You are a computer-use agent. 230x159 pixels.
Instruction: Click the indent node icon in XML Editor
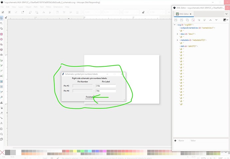pyautogui.click(x=205, y=20)
